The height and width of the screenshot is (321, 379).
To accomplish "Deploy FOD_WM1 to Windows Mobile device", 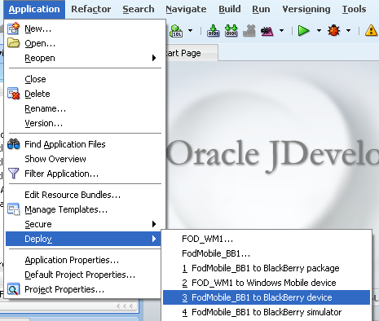I will click(267, 283).
